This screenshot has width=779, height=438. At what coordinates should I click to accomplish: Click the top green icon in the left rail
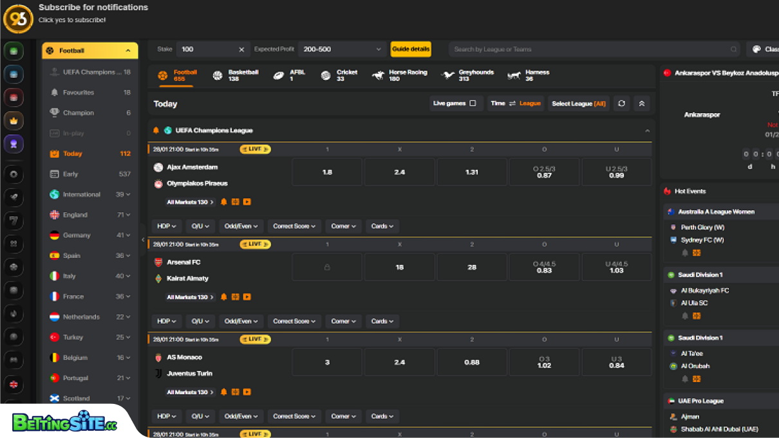pos(14,51)
